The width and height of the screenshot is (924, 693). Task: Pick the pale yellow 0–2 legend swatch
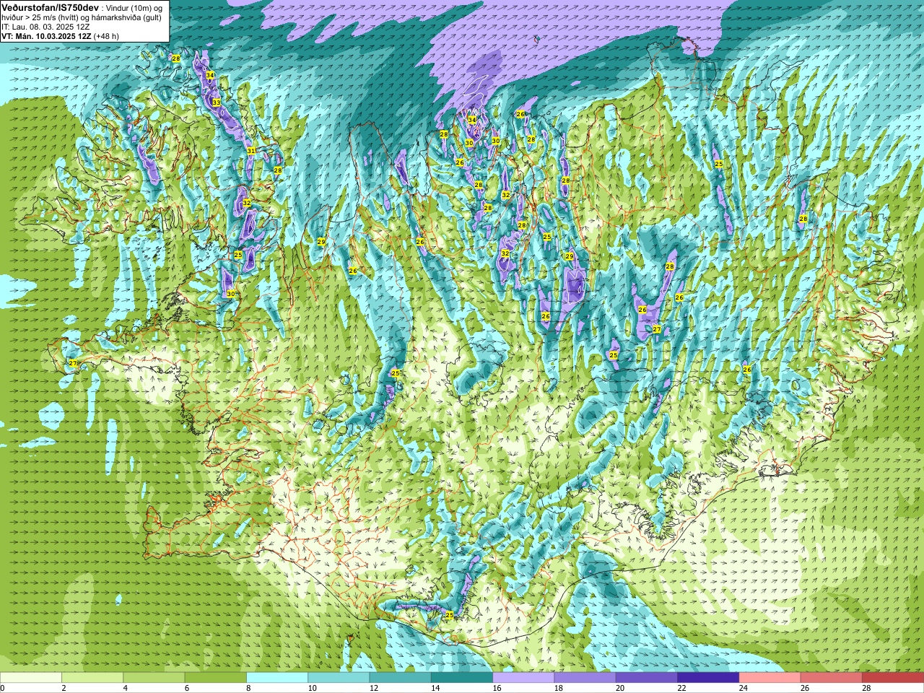pyautogui.click(x=31, y=678)
